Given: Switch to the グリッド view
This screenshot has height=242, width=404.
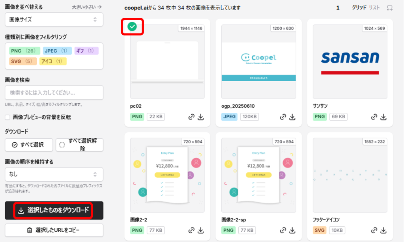Looking at the screenshot, I should coord(359,8).
